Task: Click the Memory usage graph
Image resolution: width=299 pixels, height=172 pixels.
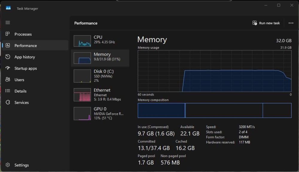Action: 214,71
